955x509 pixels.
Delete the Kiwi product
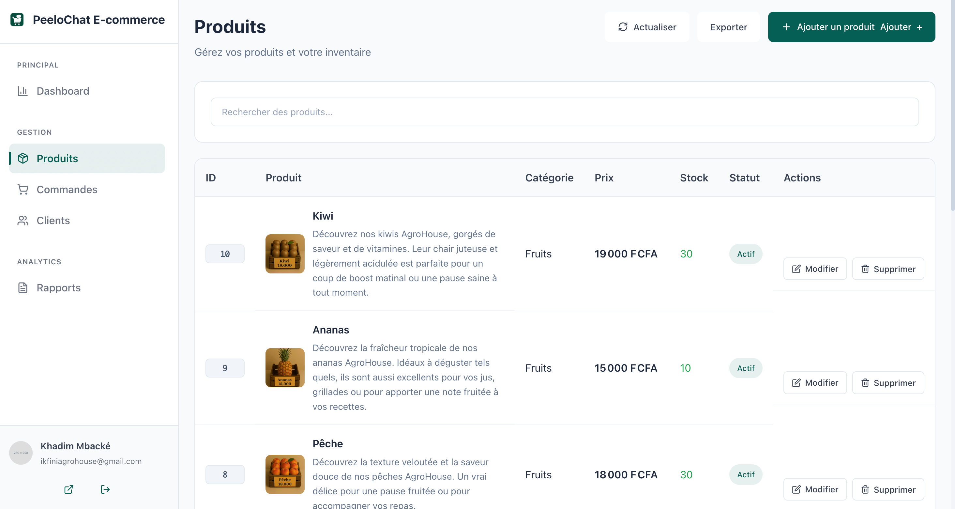888,269
